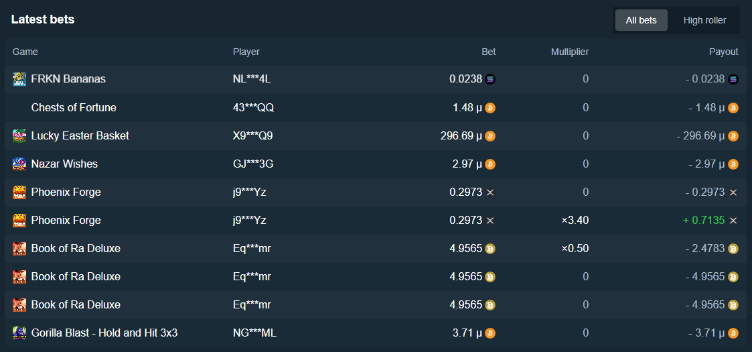Switch to the High roller tab

704,20
